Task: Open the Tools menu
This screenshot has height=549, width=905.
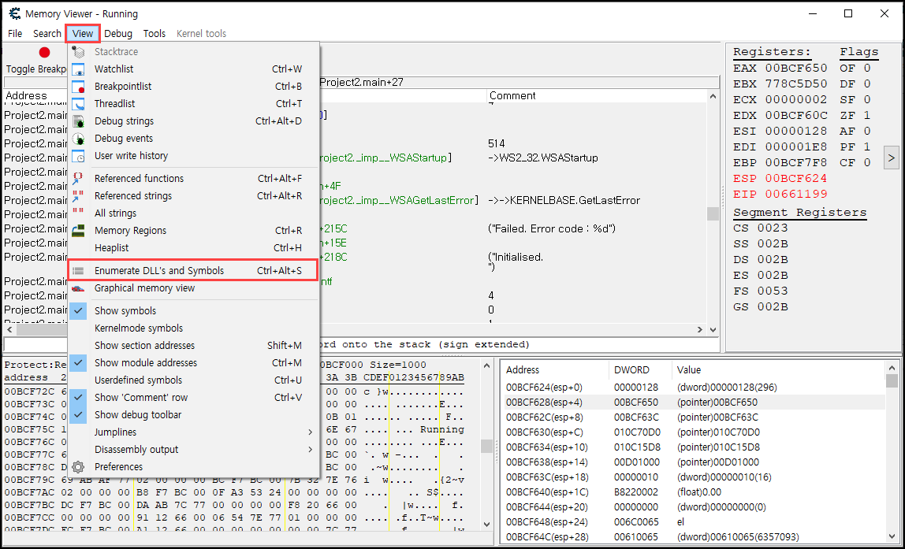Action: coord(154,33)
